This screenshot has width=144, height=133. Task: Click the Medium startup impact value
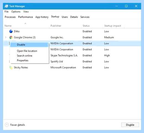click(x=109, y=37)
